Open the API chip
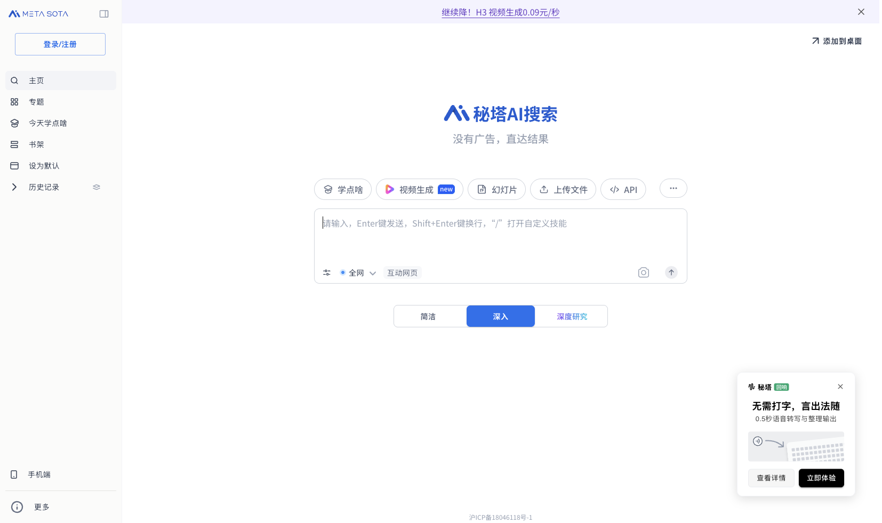Image resolution: width=882 pixels, height=523 pixels. tap(623, 189)
